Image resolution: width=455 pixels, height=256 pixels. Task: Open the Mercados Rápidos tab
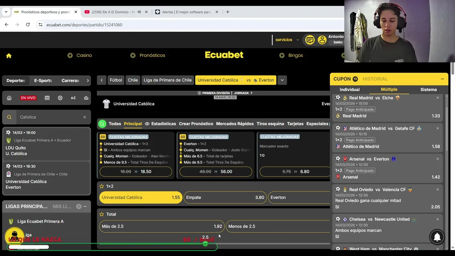click(x=235, y=124)
